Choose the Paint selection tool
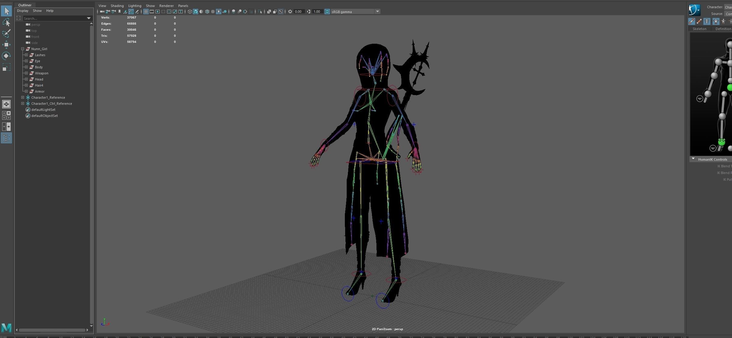This screenshot has height=338, width=732. [6, 33]
